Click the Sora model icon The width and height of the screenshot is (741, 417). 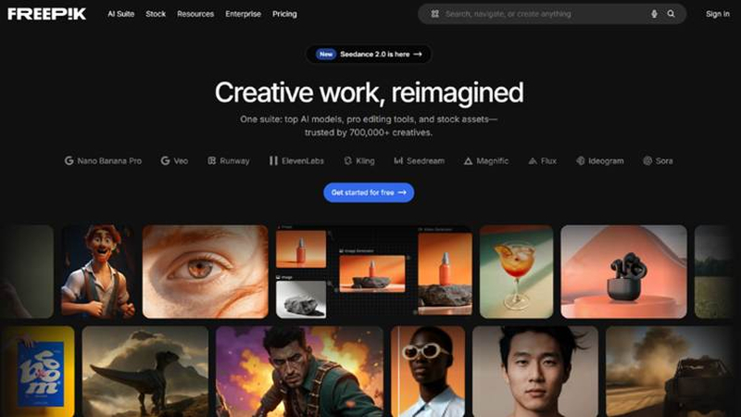pyautogui.click(x=647, y=160)
